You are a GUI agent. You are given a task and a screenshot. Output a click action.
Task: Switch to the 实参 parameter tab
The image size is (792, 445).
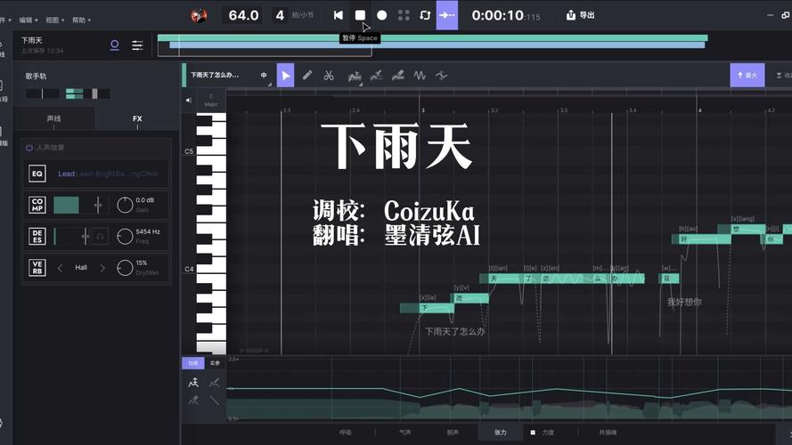(216, 363)
